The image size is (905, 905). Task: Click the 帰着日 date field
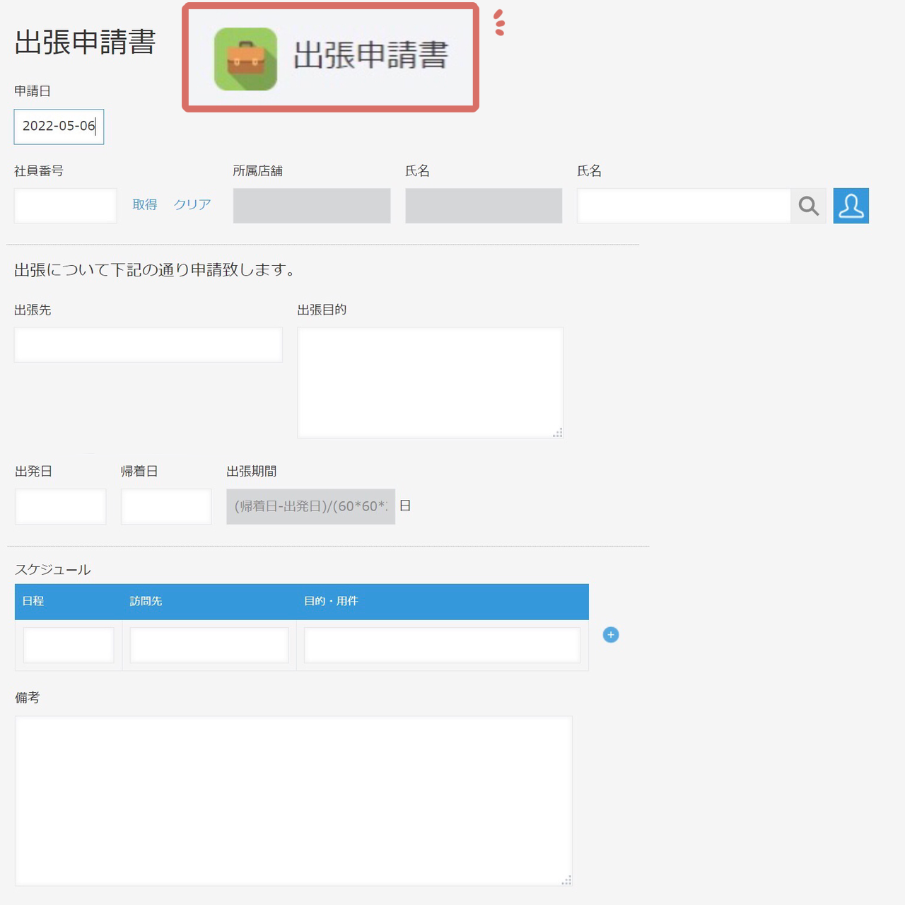pyautogui.click(x=166, y=506)
